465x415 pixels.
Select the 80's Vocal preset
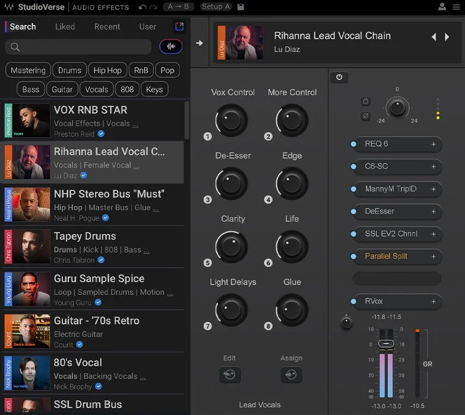(x=93, y=373)
